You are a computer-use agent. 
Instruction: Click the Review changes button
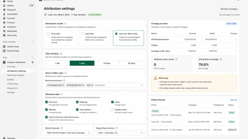pyautogui.click(x=229, y=9)
